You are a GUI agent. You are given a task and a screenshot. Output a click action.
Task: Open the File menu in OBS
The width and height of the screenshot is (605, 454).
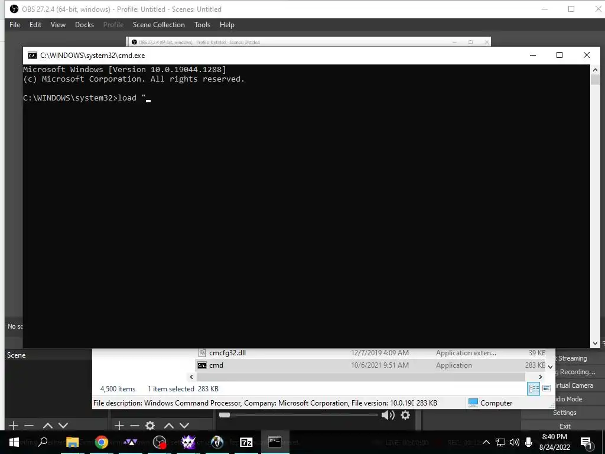pyautogui.click(x=15, y=25)
